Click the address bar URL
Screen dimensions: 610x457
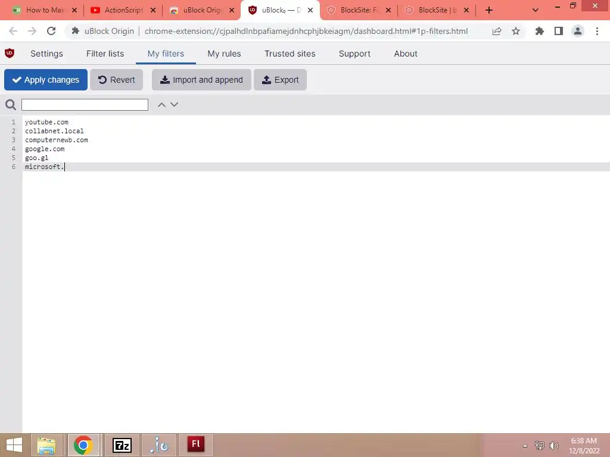pos(306,31)
